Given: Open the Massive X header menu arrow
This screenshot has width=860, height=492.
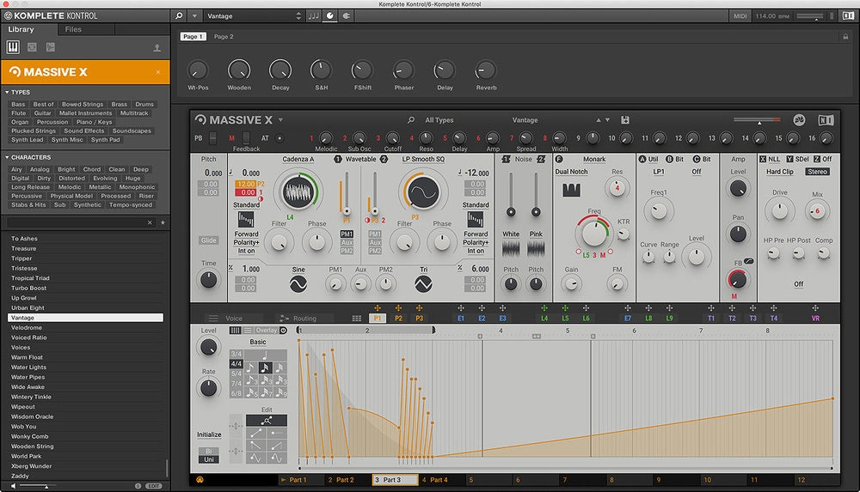Looking at the screenshot, I should pyautogui.click(x=281, y=119).
